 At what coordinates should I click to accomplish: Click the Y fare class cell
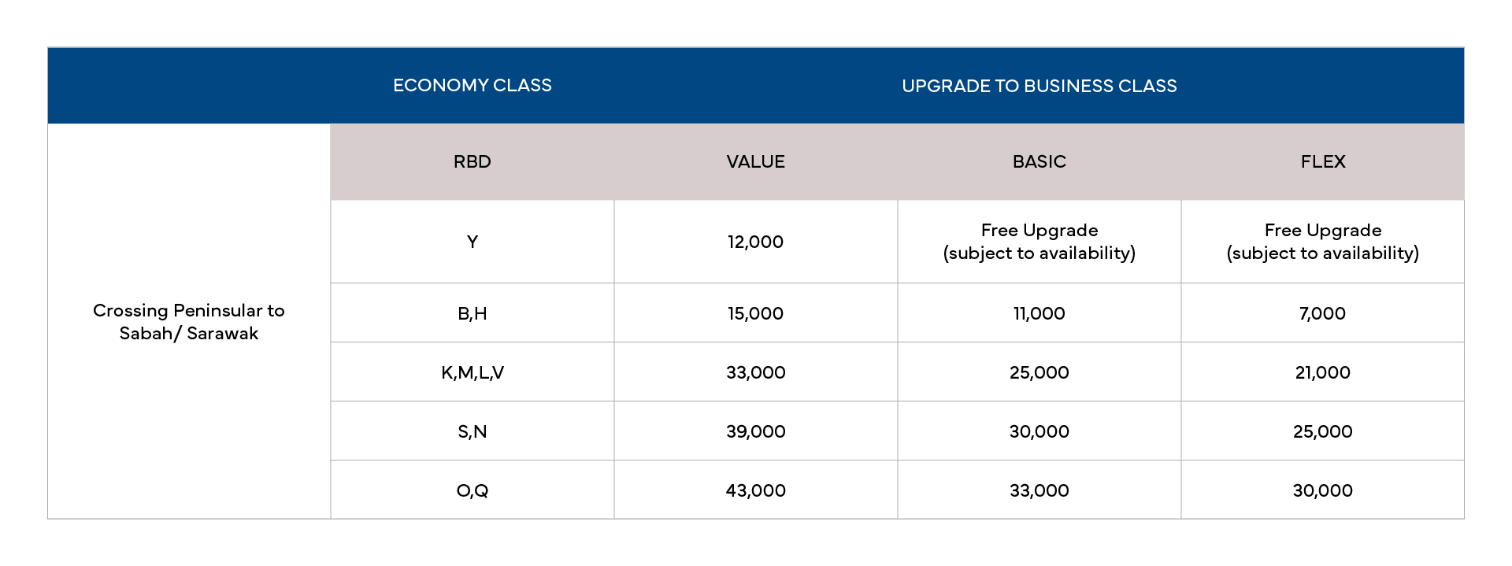pos(472,242)
